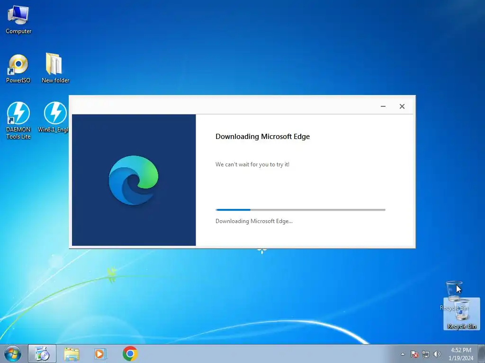Image resolution: width=485 pixels, height=363 pixels.
Task: Click the 'Downloading Microsoft Edge' heading
Action: point(262,137)
